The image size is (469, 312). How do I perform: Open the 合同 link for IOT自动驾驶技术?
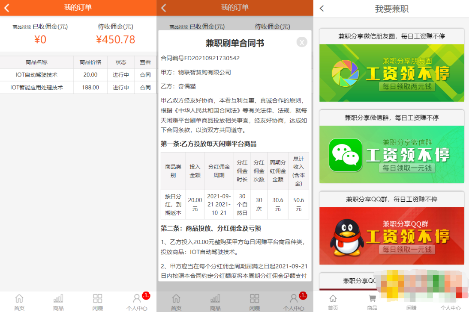[145, 74]
